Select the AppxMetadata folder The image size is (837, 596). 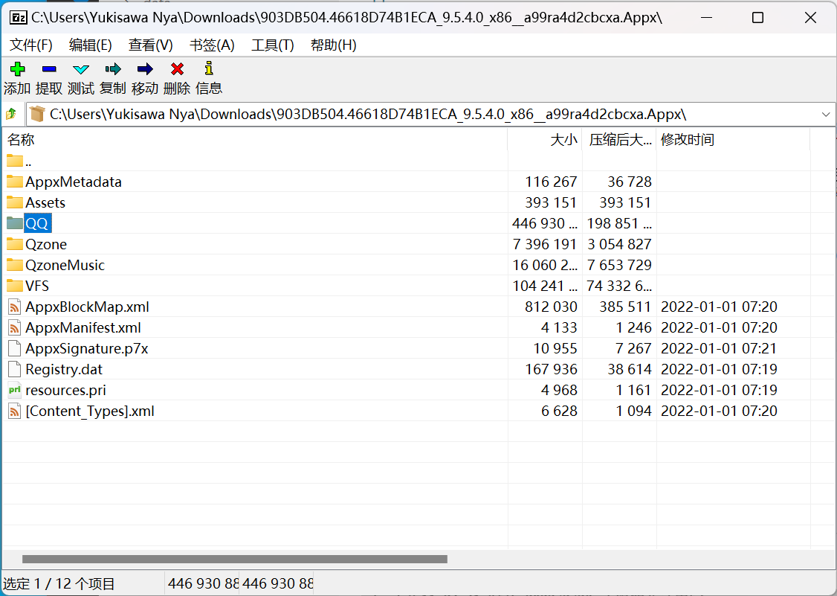[x=73, y=182]
